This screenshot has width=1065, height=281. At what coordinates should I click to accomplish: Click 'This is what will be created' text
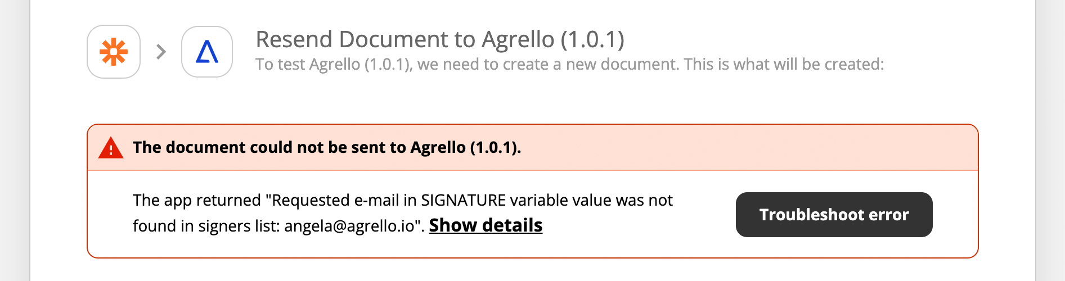point(785,65)
